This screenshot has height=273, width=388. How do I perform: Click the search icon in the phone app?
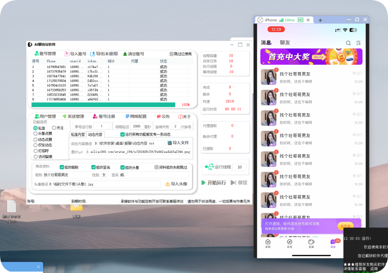(x=348, y=43)
